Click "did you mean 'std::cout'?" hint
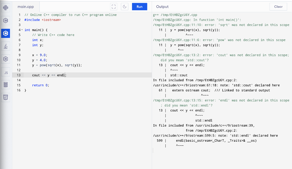 click(185, 60)
